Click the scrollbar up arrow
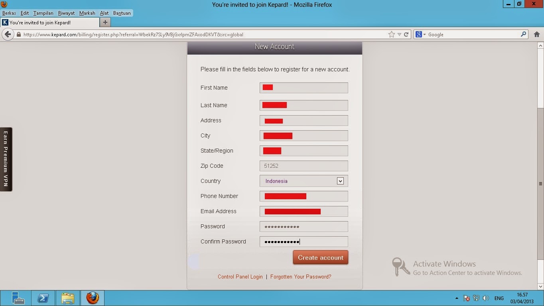This screenshot has width=544, height=306. tap(541, 45)
